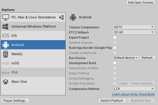This screenshot has width=158, height=105.
Task: Click the Unity logo beside PC Standalone
Action: [x=62, y=17]
